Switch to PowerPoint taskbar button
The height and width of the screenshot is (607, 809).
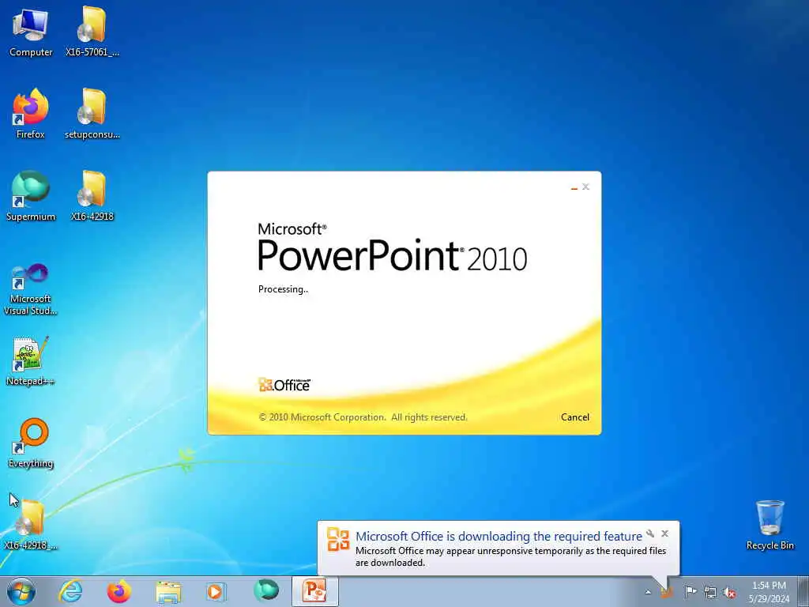[314, 591]
